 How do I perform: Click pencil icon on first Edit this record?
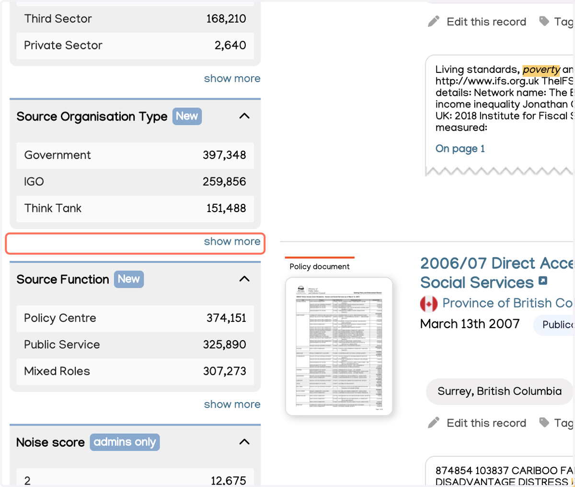pos(434,22)
